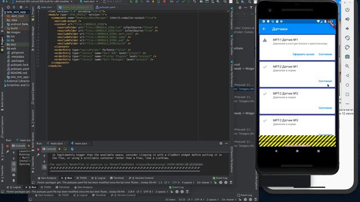
Task: Tap Состояние on the МРТ-1 Датчик №1 card
Action: coord(325,54)
